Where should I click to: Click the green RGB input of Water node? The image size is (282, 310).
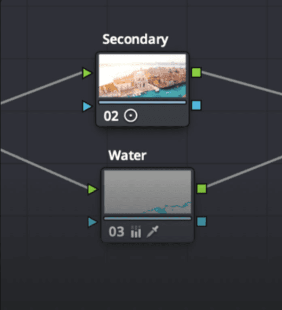(x=92, y=189)
